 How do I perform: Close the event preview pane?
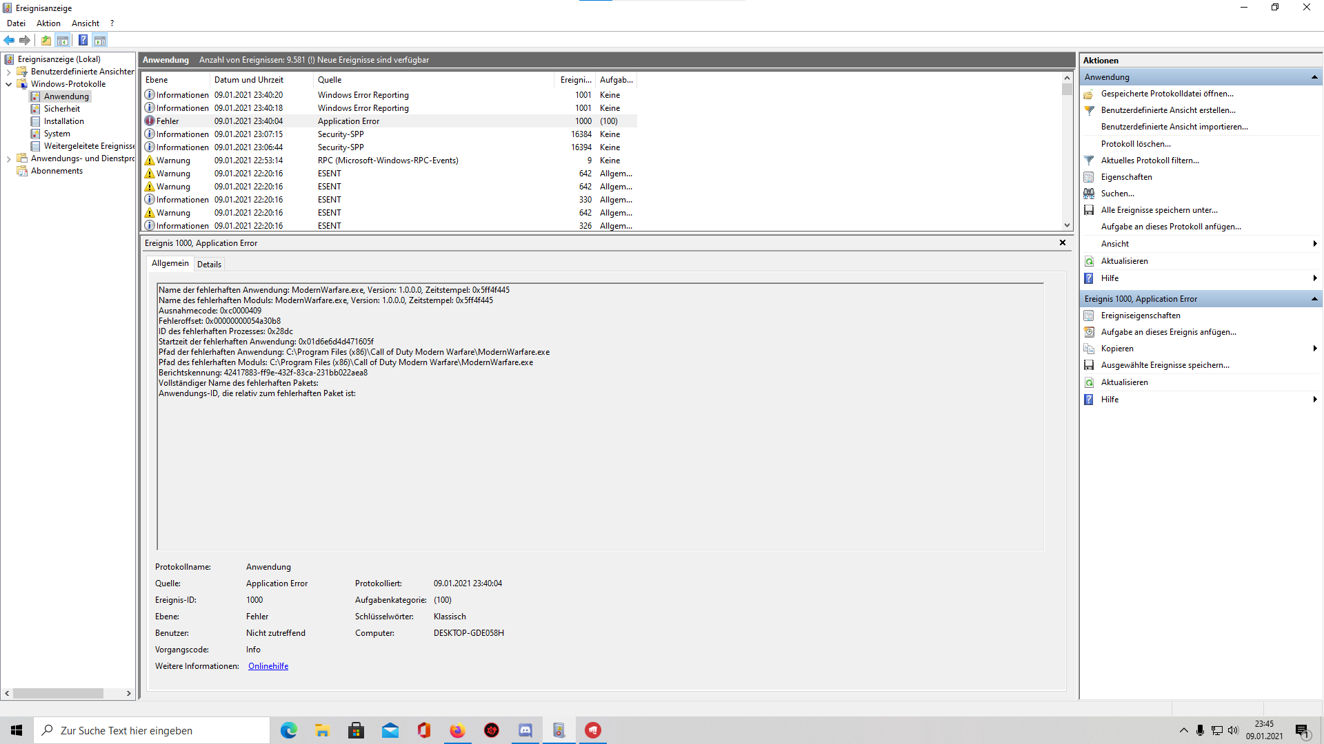point(1062,242)
